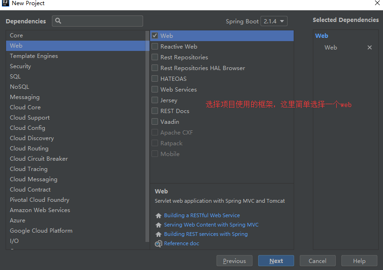Check the Mobile dependency option

[155, 154]
